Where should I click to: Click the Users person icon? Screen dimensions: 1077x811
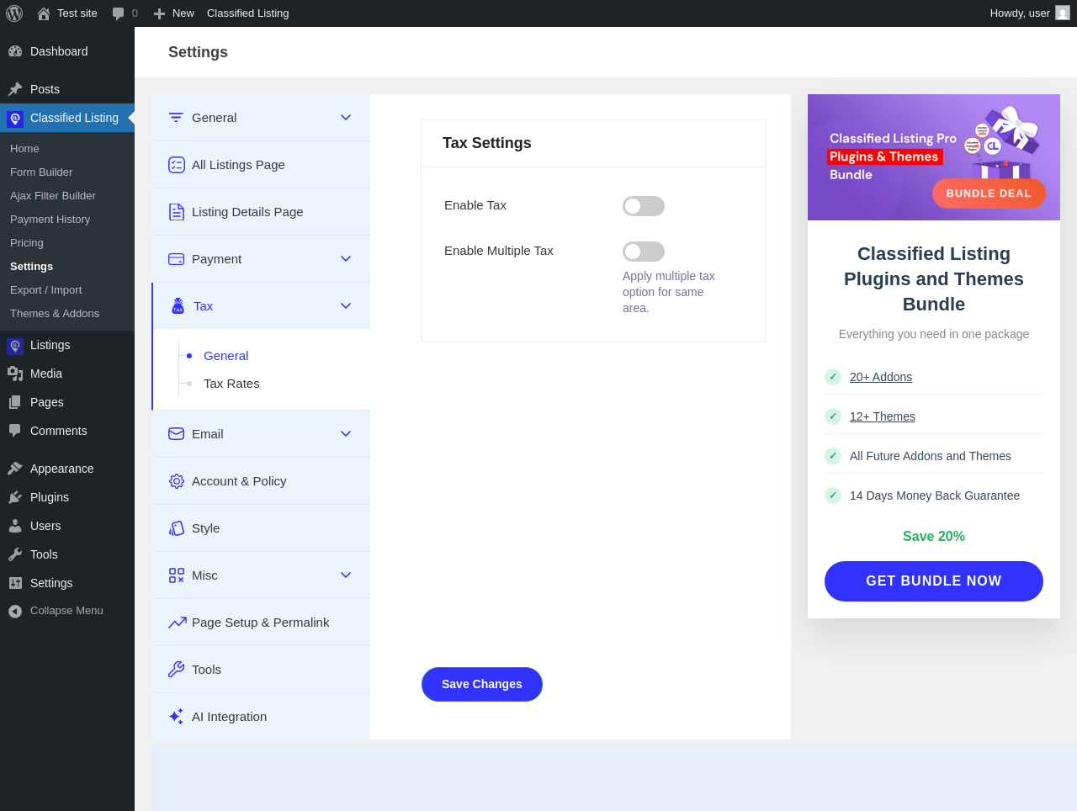click(15, 526)
